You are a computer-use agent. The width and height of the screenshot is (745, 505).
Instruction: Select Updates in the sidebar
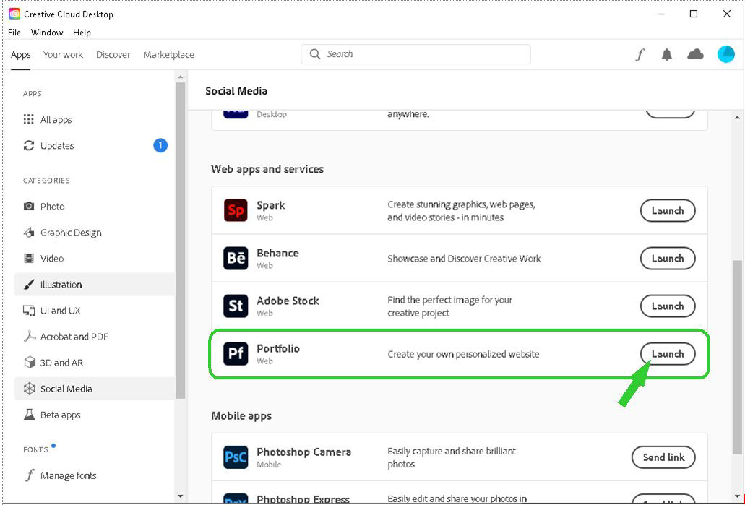tap(57, 146)
